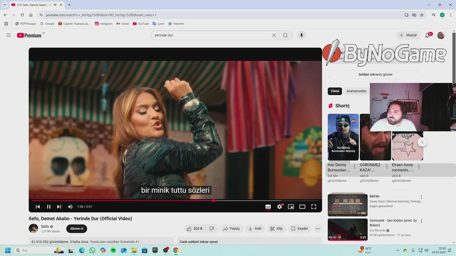Open the Gmail bookmark
456x256 pixels.
[123, 24]
